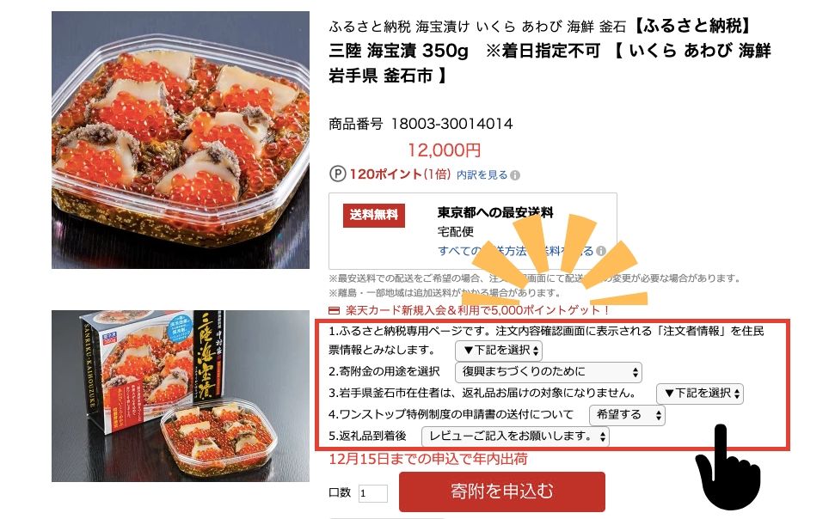Open the 楽天カード新規入会 5,000 points link
Viewport: 835px width, 519px height.
[x=477, y=310]
